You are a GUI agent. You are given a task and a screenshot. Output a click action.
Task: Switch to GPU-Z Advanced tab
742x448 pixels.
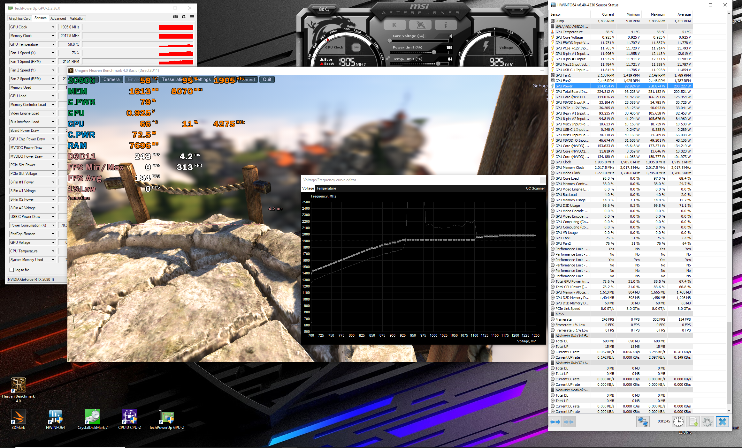(x=58, y=19)
